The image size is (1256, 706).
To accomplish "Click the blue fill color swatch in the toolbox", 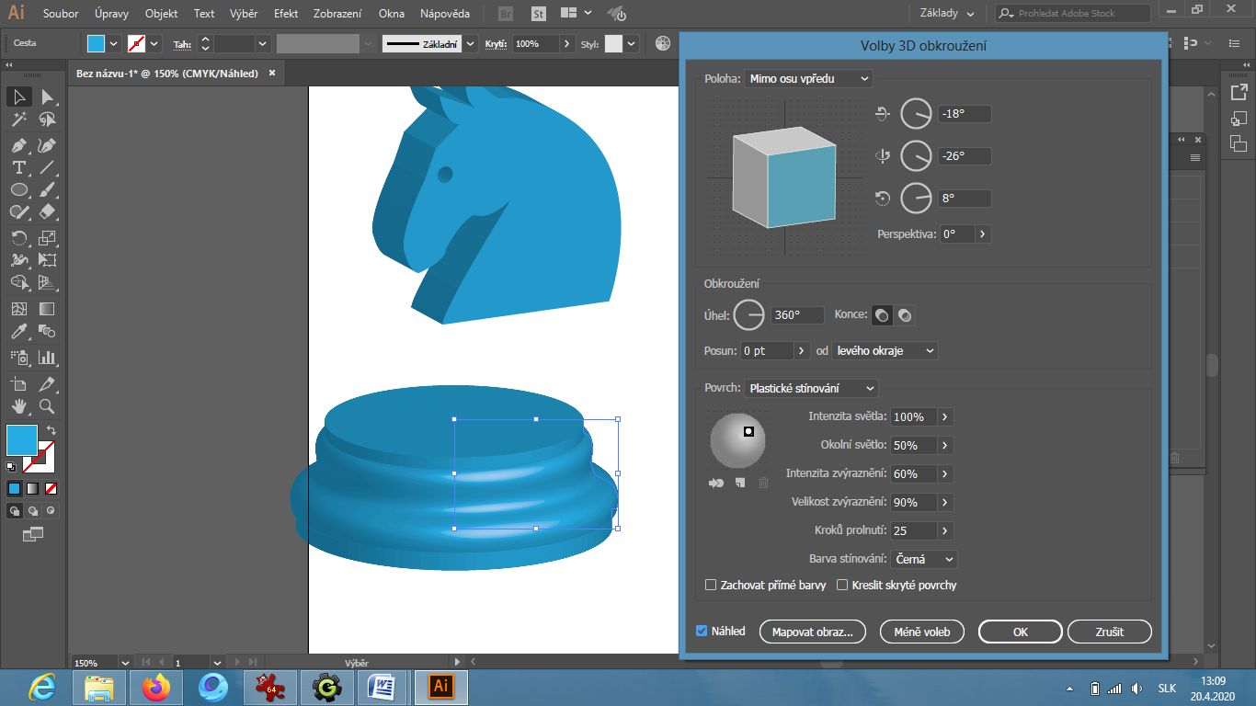I will [22, 439].
